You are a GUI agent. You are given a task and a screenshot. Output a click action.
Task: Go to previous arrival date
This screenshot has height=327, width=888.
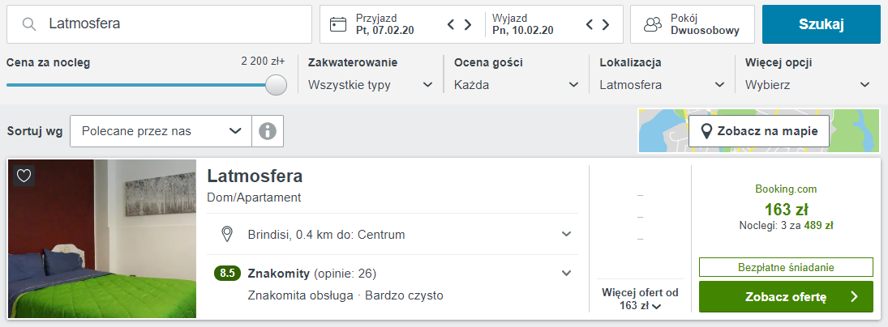(x=452, y=24)
